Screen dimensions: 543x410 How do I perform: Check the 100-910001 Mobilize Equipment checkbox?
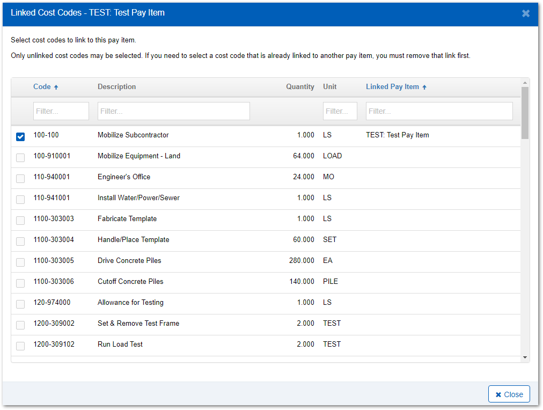[x=20, y=158]
